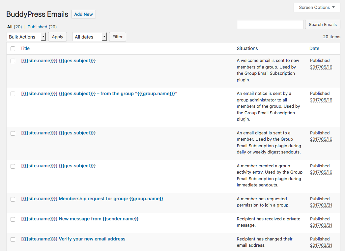Focus the email search text field
The width and height of the screenshot is (345, 251).
270,24
